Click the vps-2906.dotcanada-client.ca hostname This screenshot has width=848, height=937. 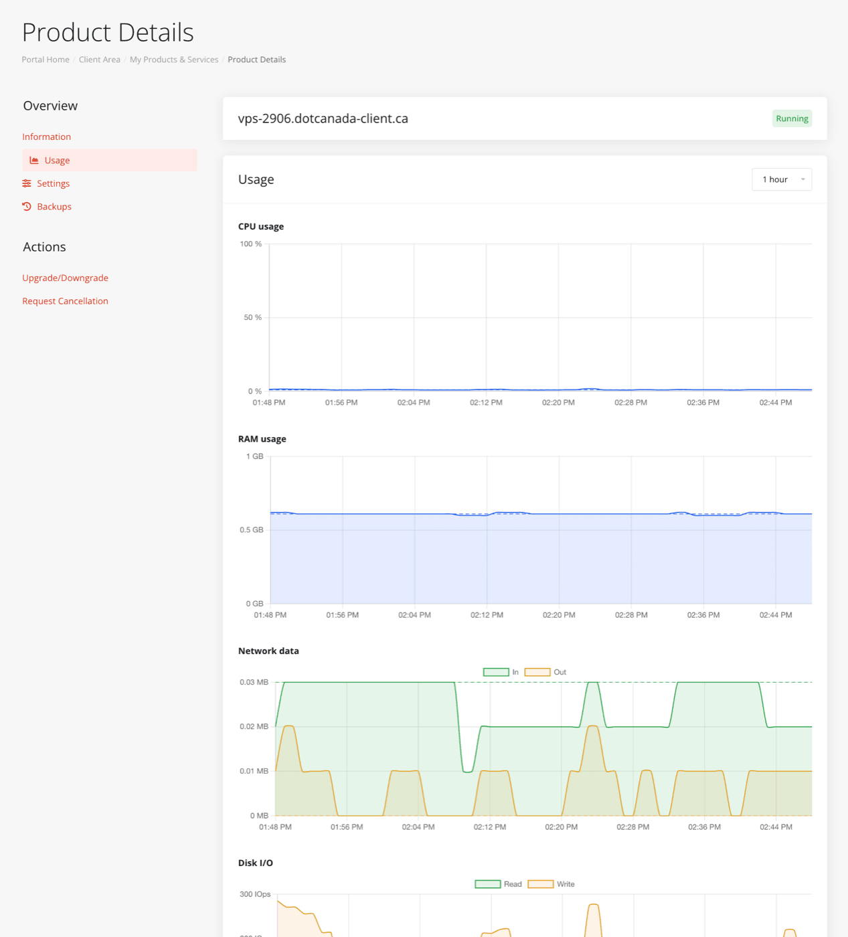[323, 118]
